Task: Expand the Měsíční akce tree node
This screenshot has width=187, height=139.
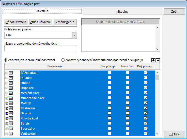Action: [x=7, y=93]
